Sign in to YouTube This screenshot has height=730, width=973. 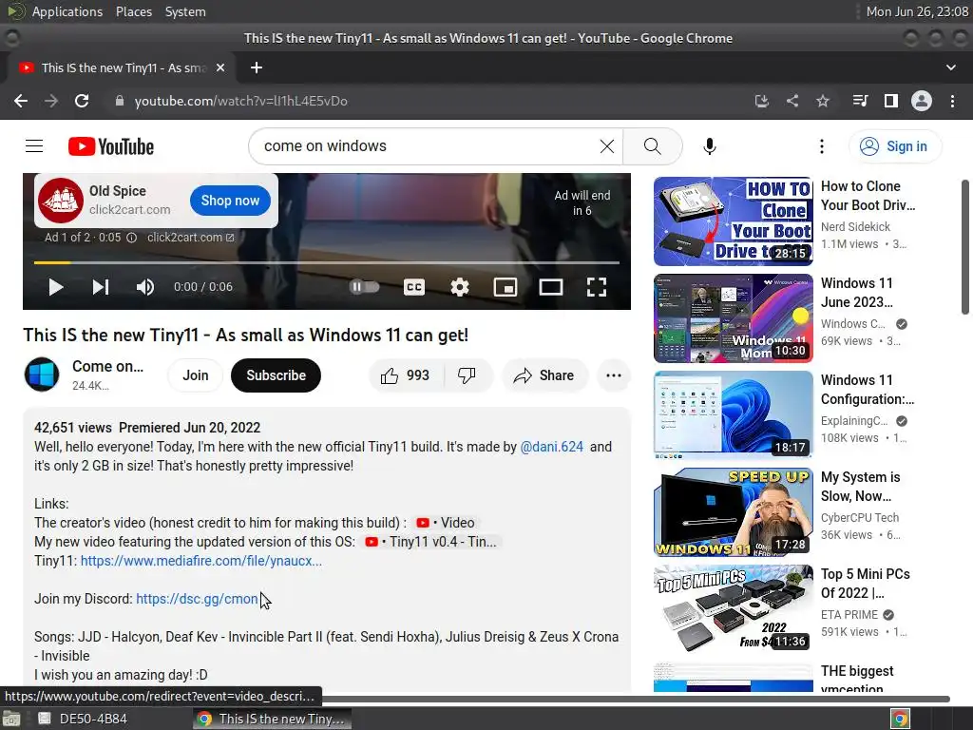point(895,146)
